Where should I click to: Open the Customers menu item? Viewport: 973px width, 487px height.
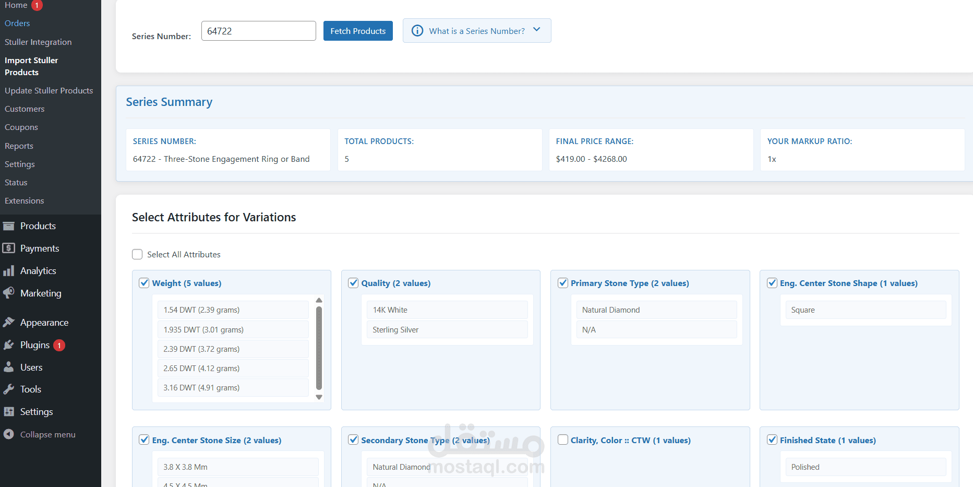[25, 109]
